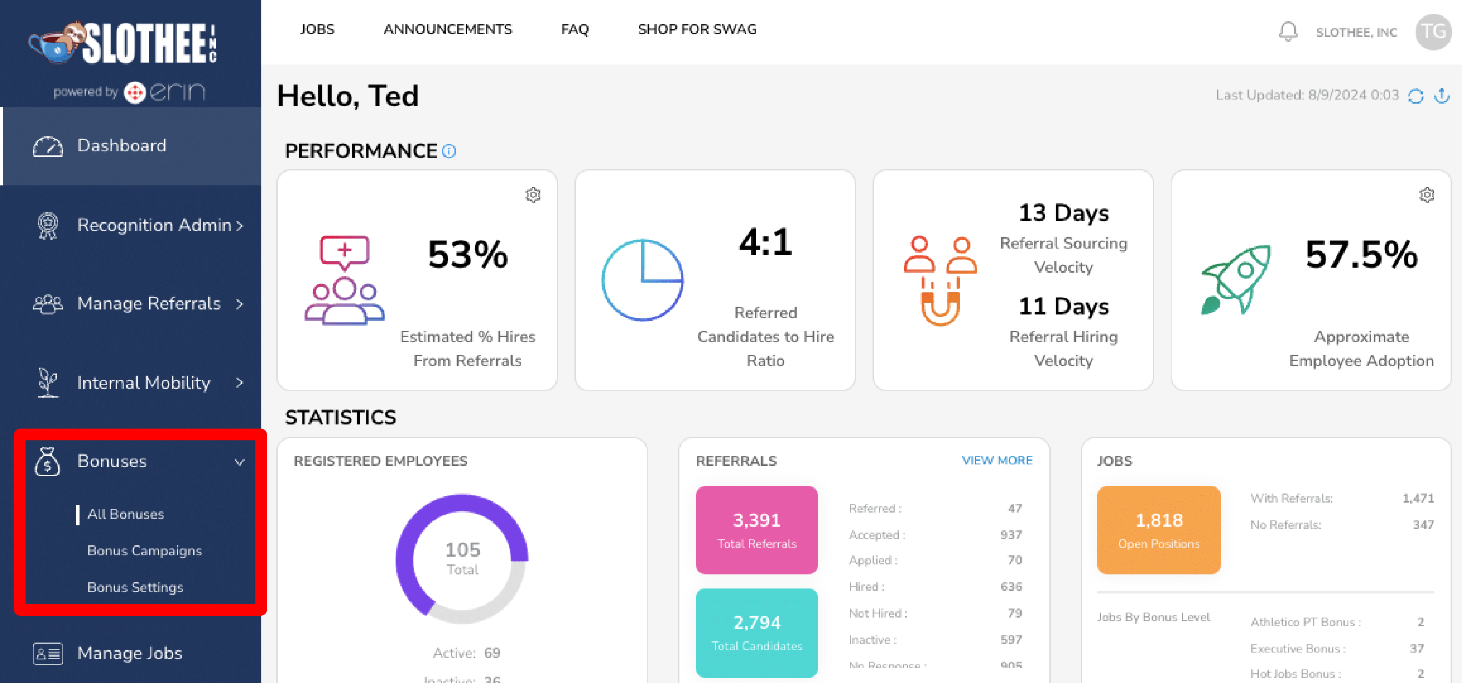
Task: Click the pink Total Referrals tile
Action: coord(756,530)
